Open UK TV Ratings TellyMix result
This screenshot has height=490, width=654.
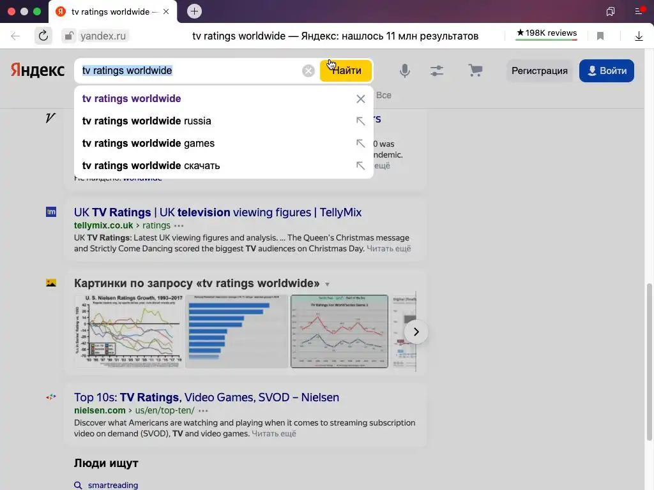click(x=218, y=212)
